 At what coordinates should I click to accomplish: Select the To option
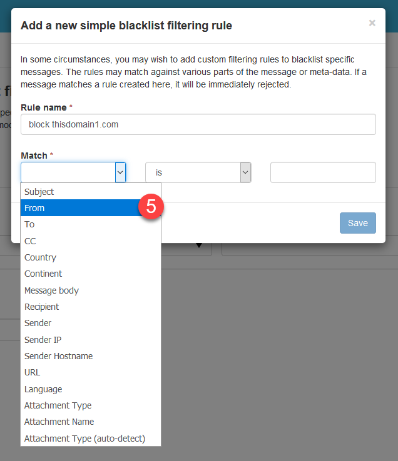29,224
